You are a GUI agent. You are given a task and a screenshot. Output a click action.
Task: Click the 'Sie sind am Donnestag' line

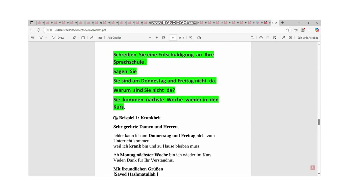tap(165, 81)
